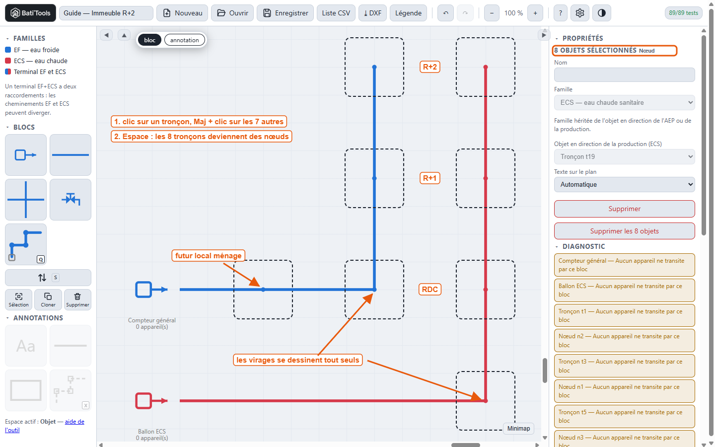The image size is (715, 447).
Task: Click the BatiTools logo button
Action: pos(30,13)
